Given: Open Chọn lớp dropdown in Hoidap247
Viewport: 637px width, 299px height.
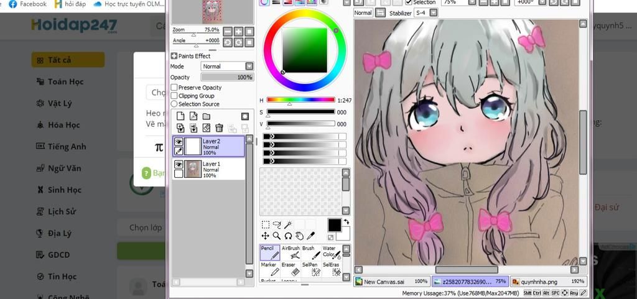Looking at the screenshot, I should click(x=147, y=228).
